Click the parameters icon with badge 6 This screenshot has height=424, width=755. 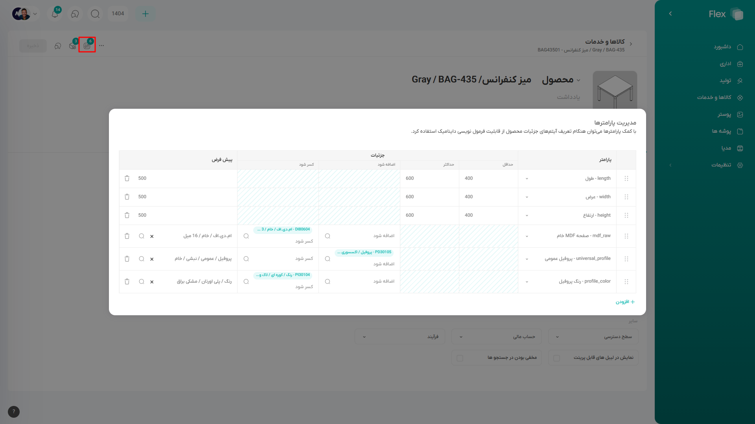pos(87,46)
